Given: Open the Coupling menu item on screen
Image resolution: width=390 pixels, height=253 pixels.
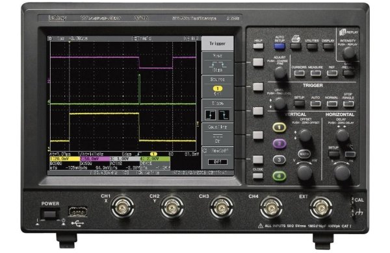Looking at the screenshot, I should [x=218, y=134].
